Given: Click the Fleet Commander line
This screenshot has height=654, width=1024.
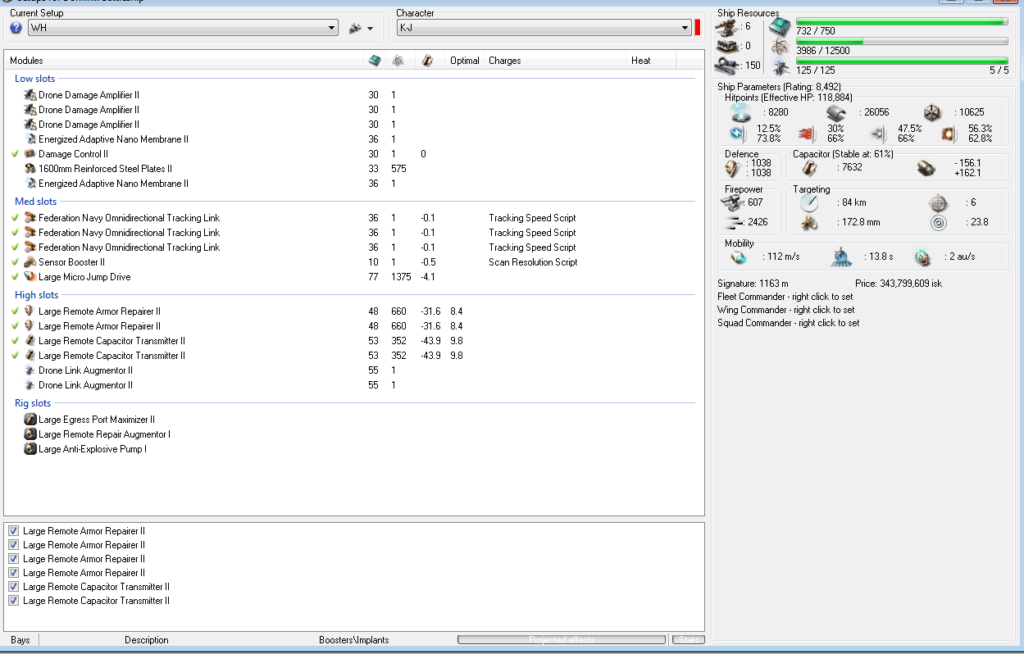Looking at the screenshot, I should (x=785, y=297).
